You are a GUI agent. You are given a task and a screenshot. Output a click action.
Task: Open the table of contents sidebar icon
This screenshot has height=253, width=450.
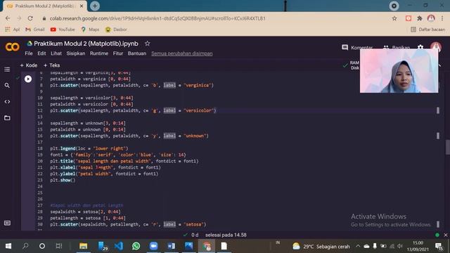[x=7, y=70]
